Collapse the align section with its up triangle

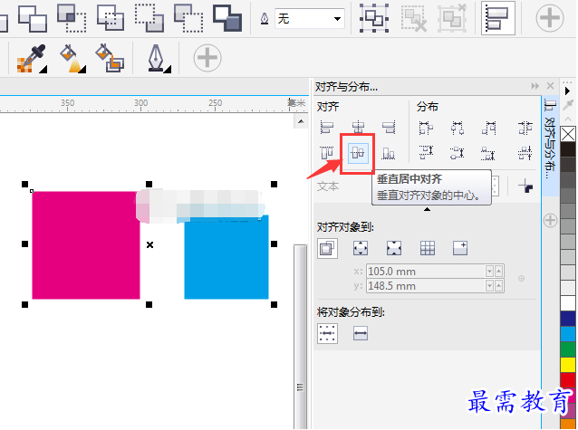point(427,209)
